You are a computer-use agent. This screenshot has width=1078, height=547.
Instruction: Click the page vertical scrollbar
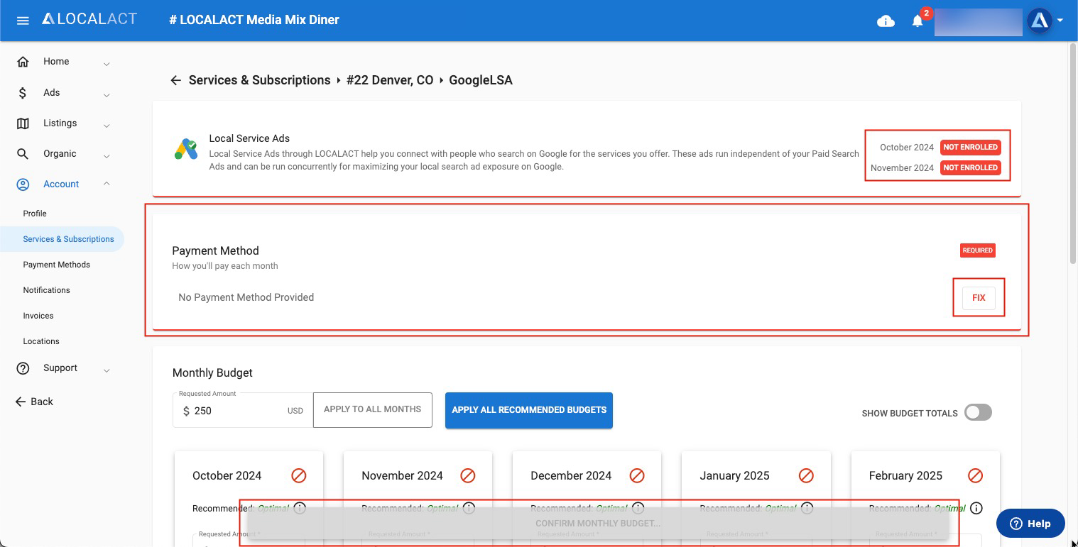tap(1073, 153)
